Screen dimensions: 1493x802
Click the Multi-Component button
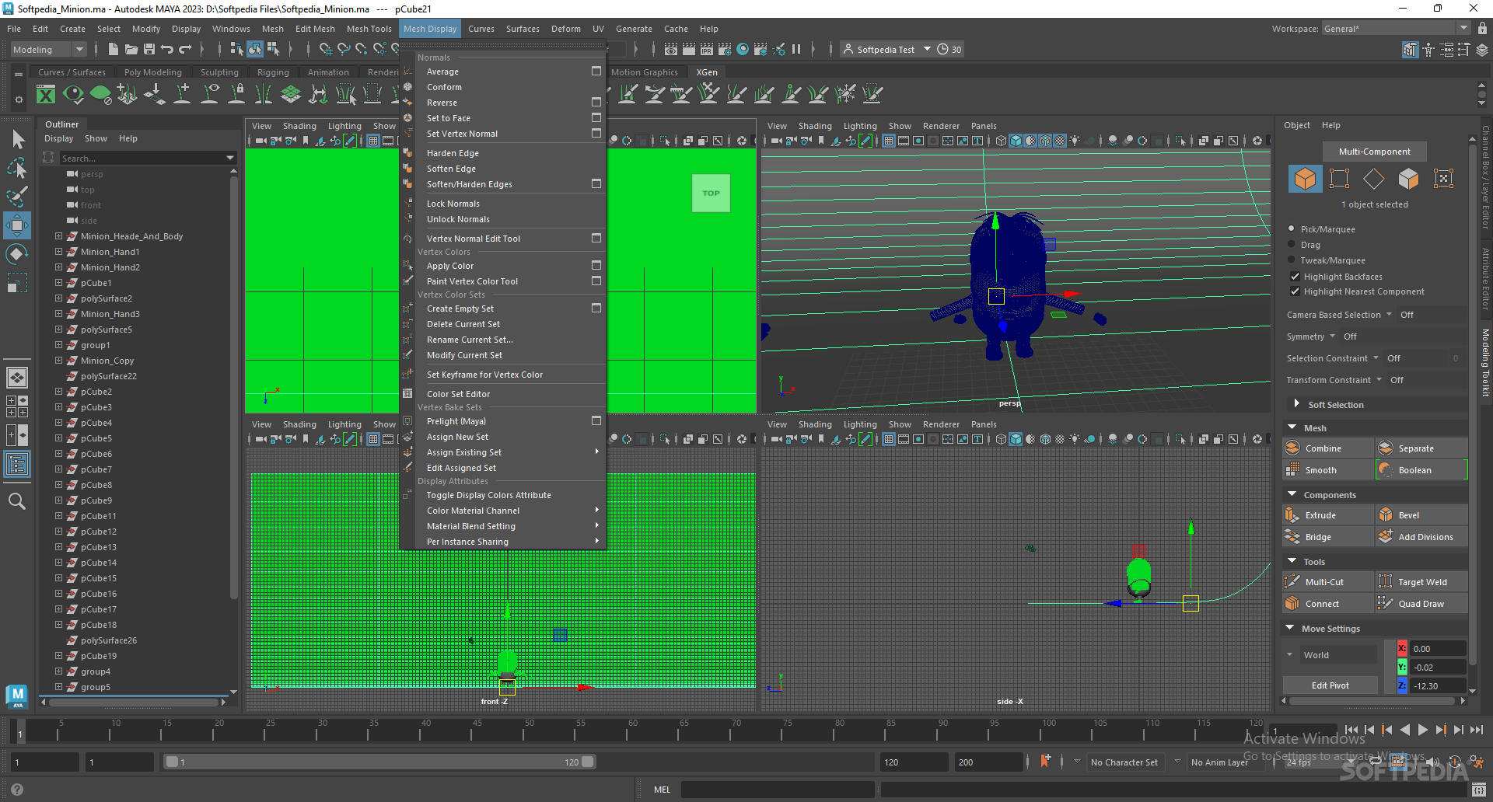tap(1374, 152)
